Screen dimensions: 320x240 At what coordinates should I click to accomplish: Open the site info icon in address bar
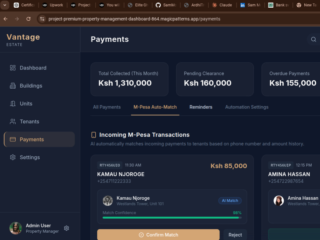click(x=42, y=19)
